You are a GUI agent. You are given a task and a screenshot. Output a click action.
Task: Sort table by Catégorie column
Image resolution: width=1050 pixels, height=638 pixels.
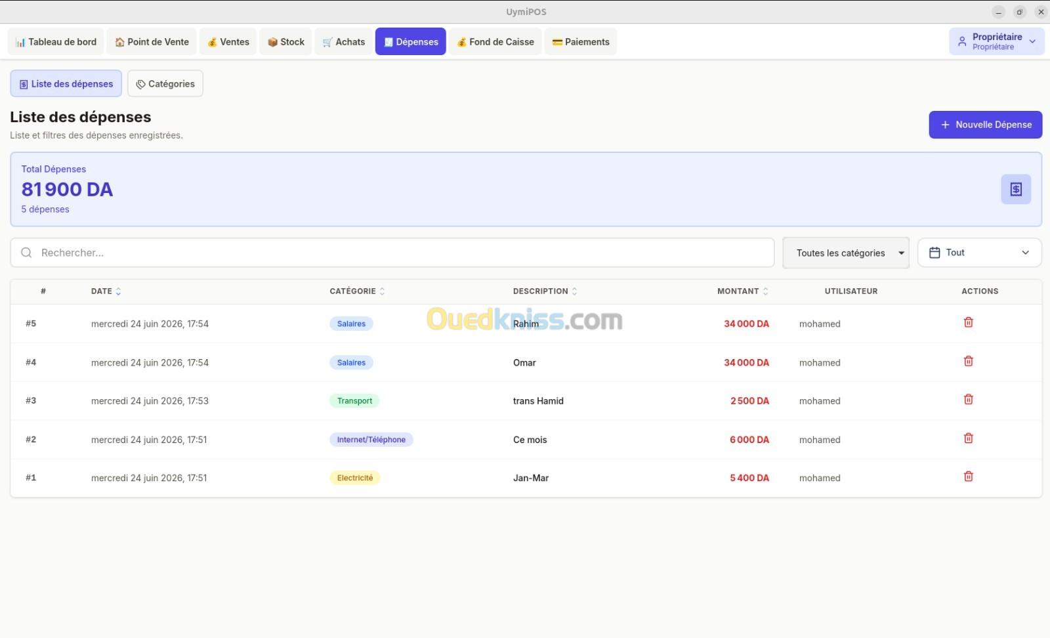coord(357,291)
